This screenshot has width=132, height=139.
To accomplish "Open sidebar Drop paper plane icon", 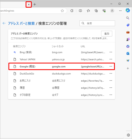I will pyautogui.click(x=128, y=61).
